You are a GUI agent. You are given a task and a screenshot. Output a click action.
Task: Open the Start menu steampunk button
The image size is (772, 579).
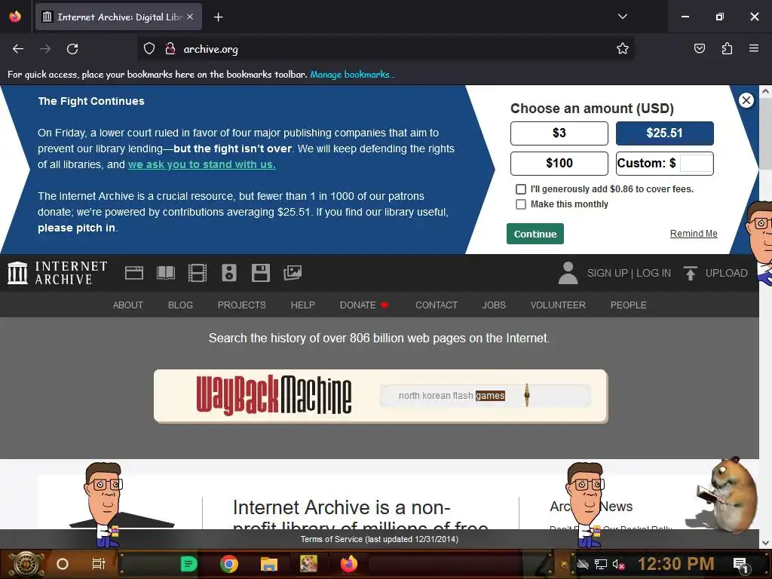pyautogui.click(x=26, y=564)
